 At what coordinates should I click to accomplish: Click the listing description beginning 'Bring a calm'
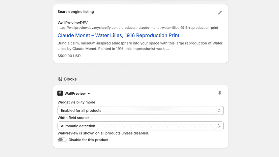click(140, 46)
